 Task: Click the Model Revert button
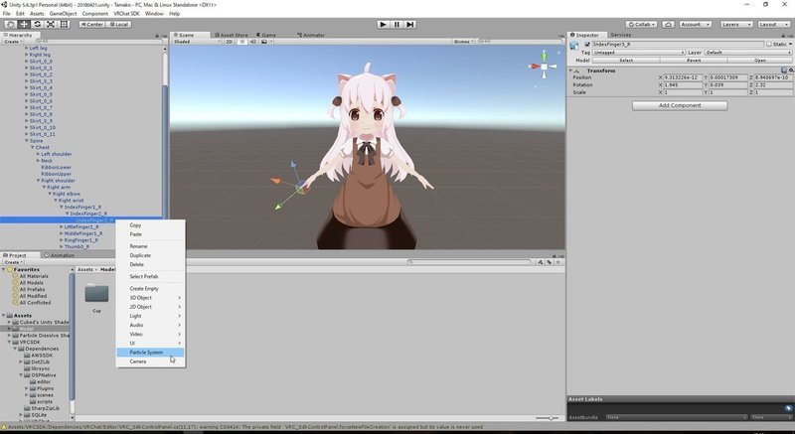pos(693,61)
